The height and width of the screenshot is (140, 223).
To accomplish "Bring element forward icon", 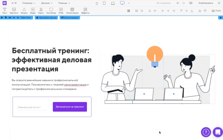I will click(200, 11).
